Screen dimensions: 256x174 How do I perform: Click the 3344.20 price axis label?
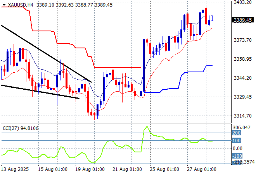click(x=242, y=78)
